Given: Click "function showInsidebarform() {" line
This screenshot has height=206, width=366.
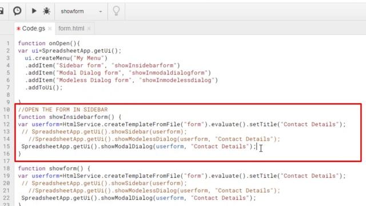Looking at the screenshot, I should click(x=70, y=117).
